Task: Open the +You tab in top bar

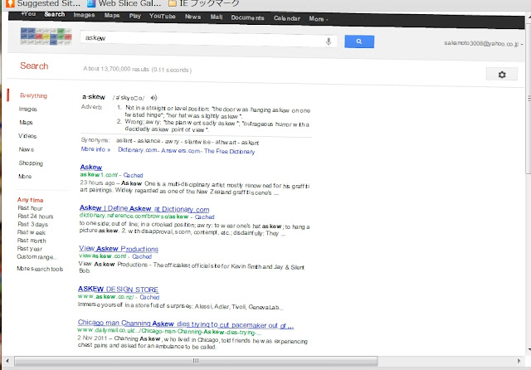Action: pyautogui.click(x=28, y=14)
